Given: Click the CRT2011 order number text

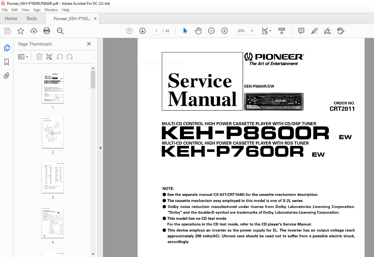Looking at the screenshot, I should click(342, 109).
